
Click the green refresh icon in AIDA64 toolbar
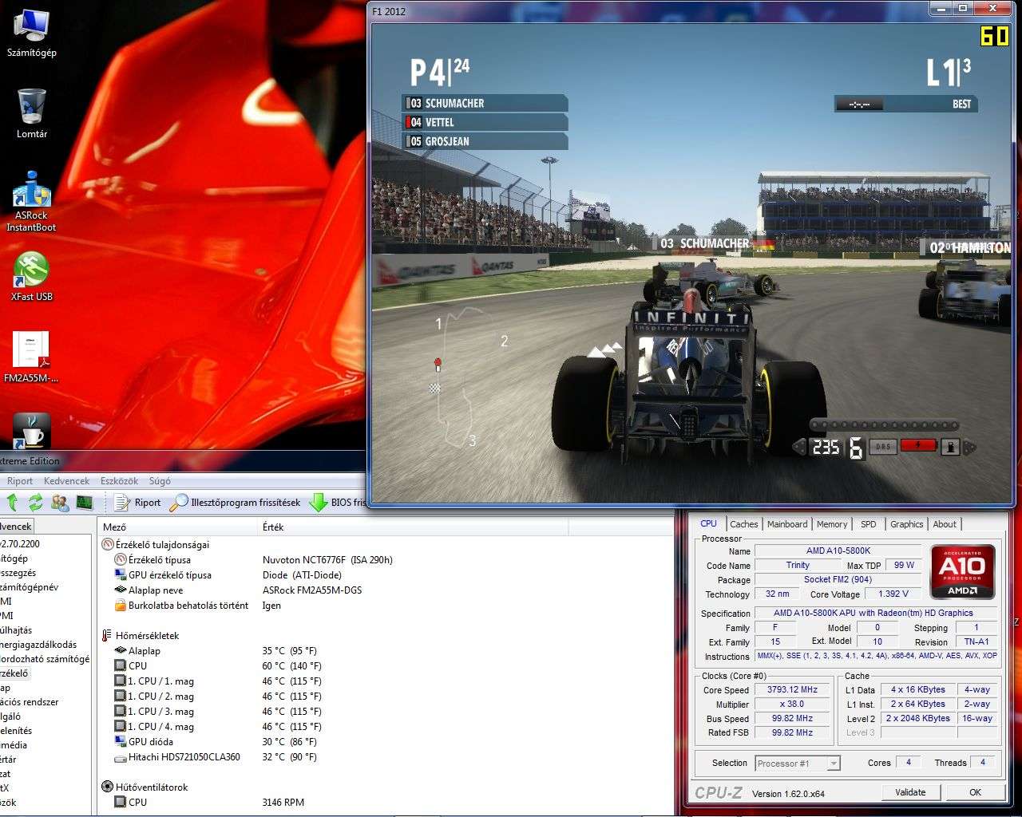coord(36,502)
